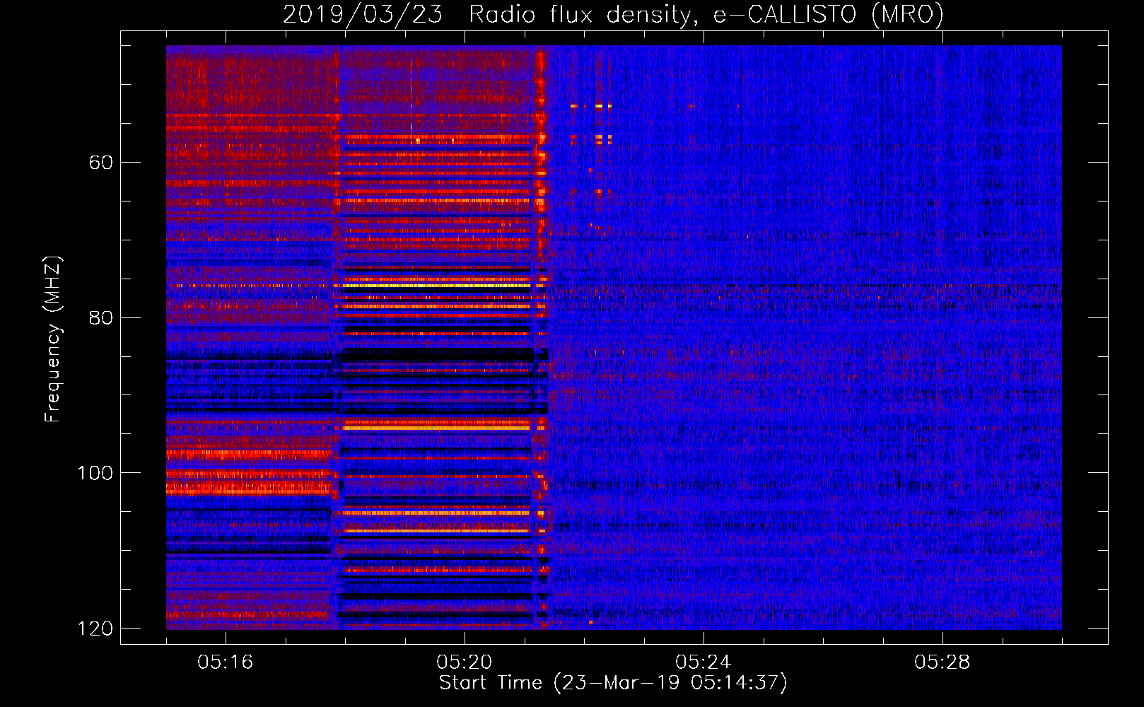Click the 05:24 time tick label
The image size is (1144, 707).
point(704,662)
